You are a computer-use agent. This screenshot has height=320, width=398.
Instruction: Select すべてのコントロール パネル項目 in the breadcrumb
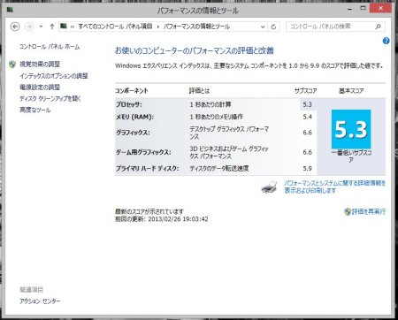[x=115, y=27]
